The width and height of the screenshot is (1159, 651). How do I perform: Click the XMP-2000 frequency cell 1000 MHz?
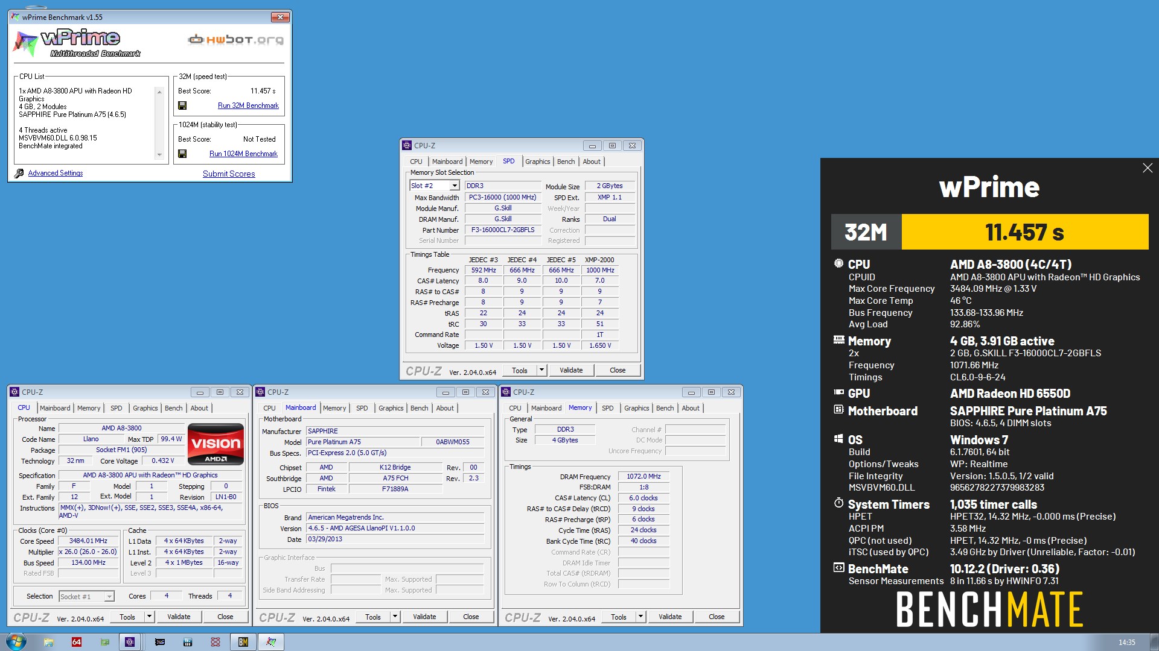tap(600, 270)
